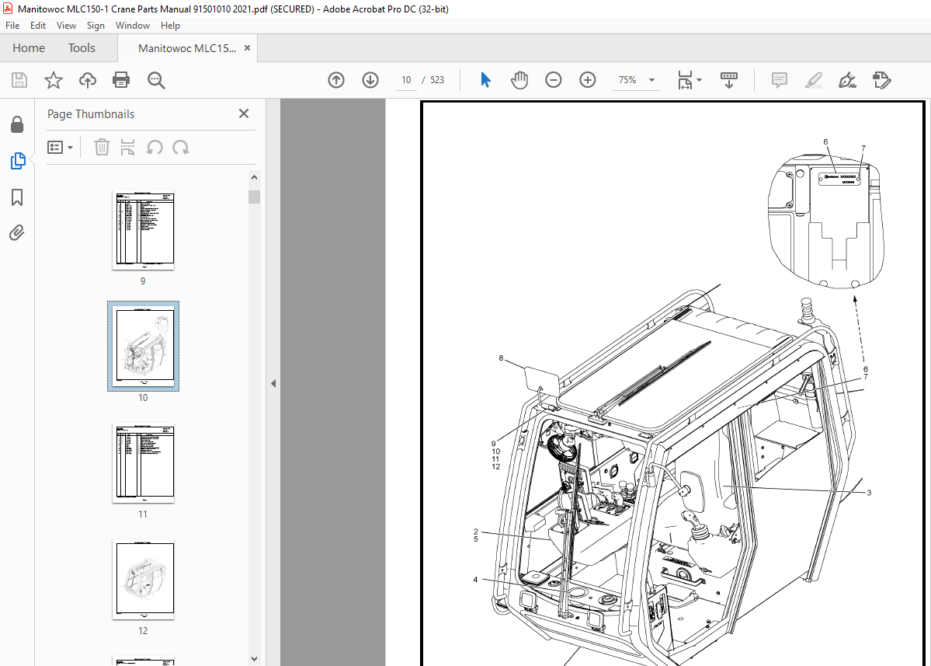Open the find text magnifier tool
Image resolution: width=931 pixels, height=666 pixels.
point(156,80)
